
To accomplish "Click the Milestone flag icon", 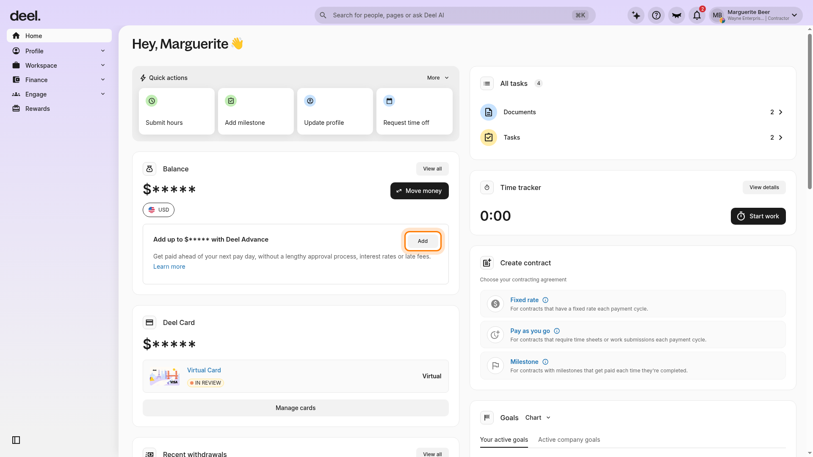I will coord(495,366).
